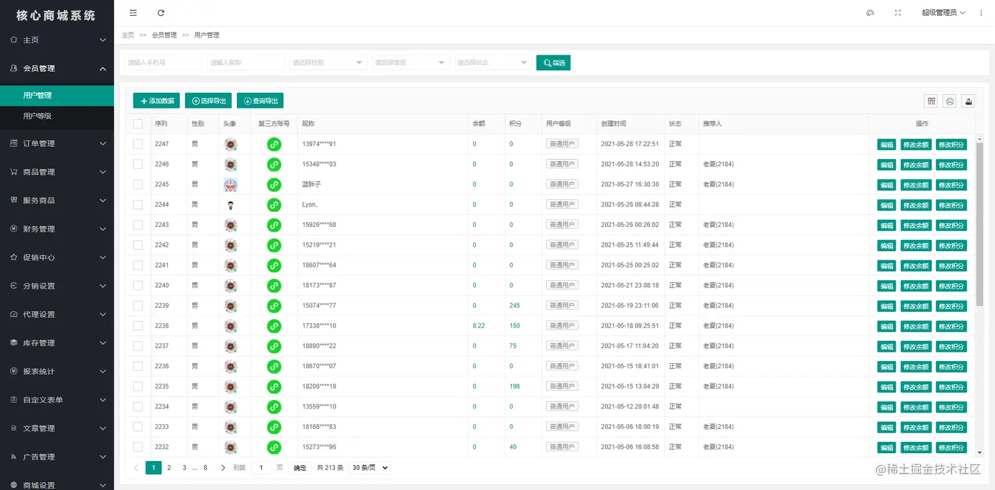The image size is (995, 490).
Task: Click the 订单管理 calendar icon in sidebar
Action: coord(14,143)
